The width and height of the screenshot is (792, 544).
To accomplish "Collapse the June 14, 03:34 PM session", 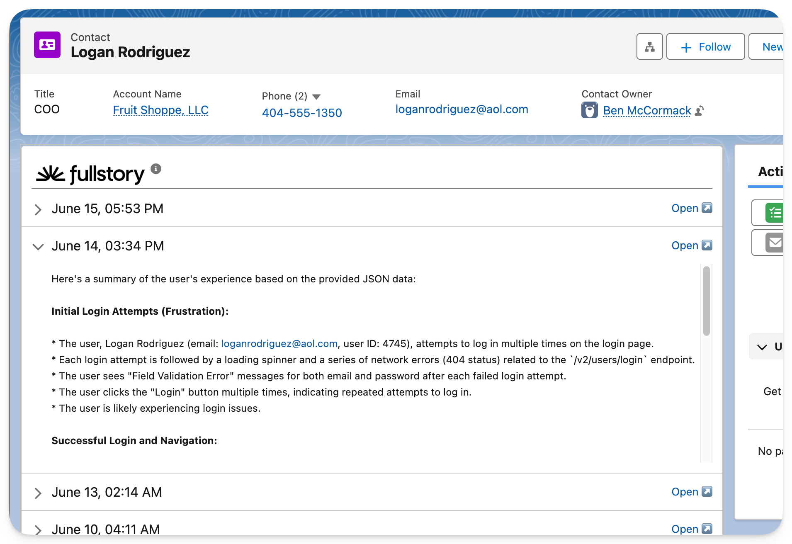I will (38, 247).
